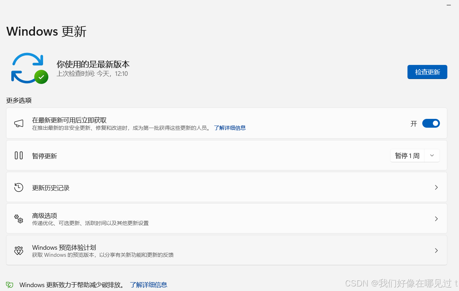The height and width of the screenshot is (291, 459).
Task: Click the gears icon for 高级选项
Action: [x=19, y=219]
